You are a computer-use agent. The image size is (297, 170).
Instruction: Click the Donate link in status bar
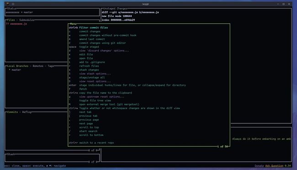(259, 166)
